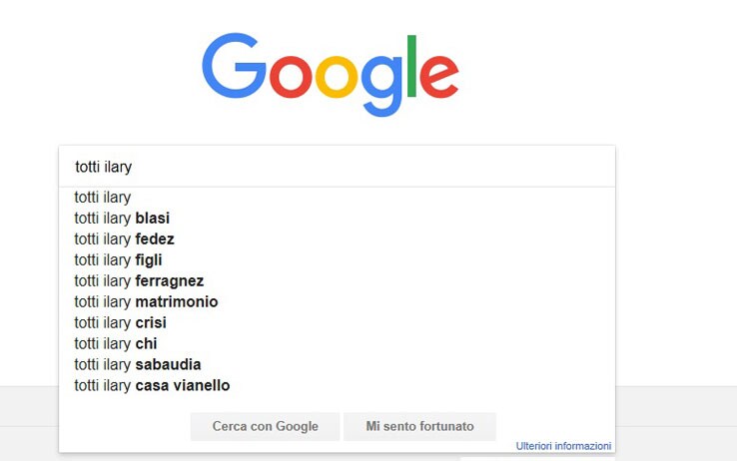Screen dimensions: 737x461
Task: Open the 'Ulteriori informazioni' link
Action: tap(563, 446)
